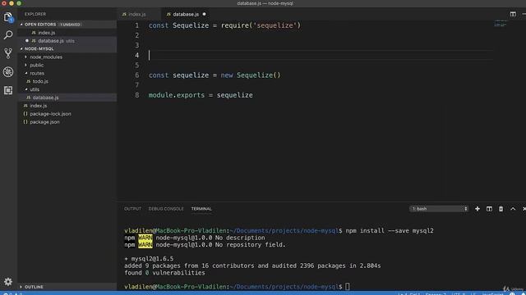Click the unsaved dot on database.js tab

pos(204,14)
